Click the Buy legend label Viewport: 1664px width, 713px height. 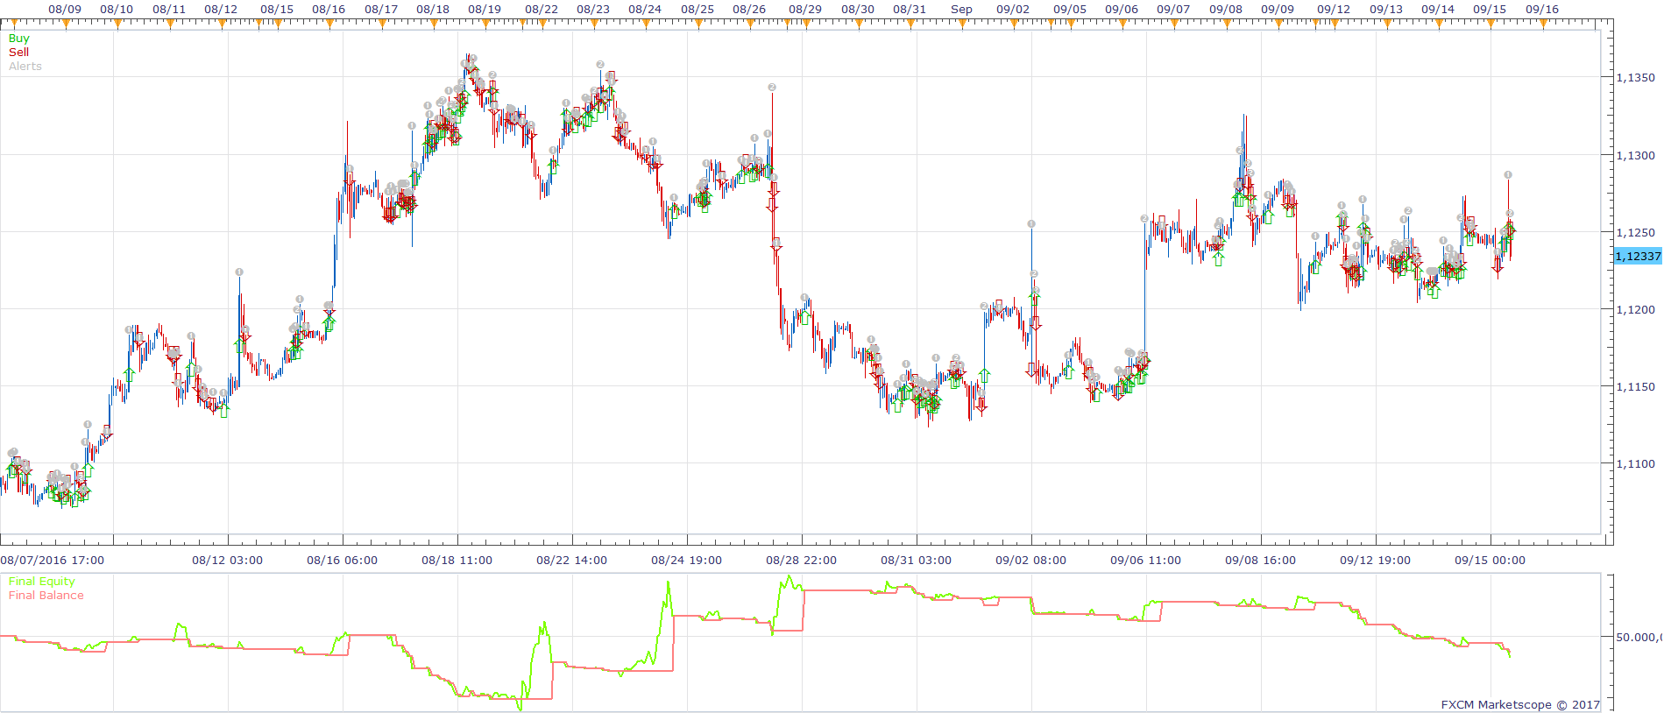pos(18,39)
